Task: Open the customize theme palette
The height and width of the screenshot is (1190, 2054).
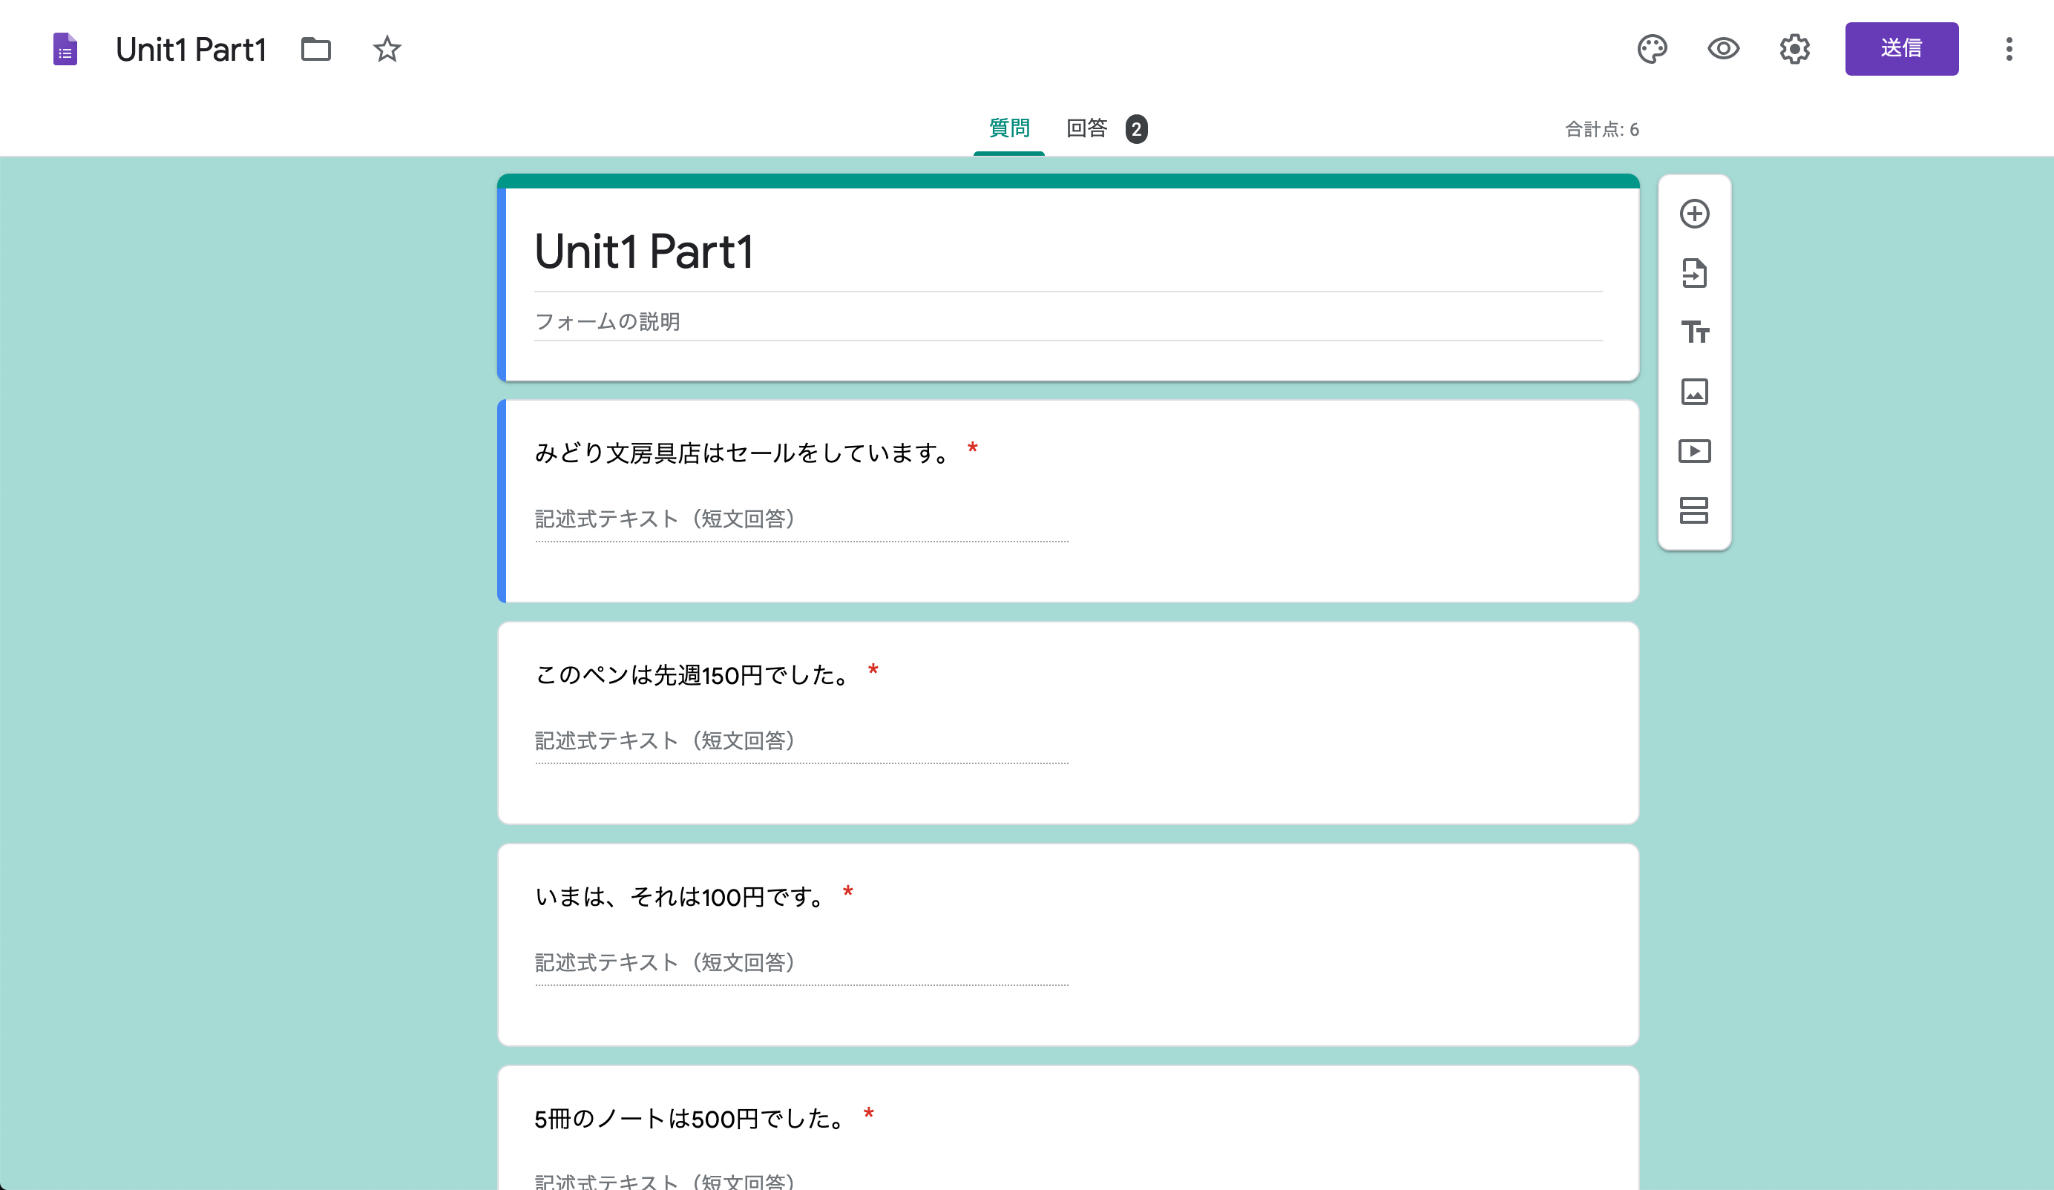Action: click(x=1651, y=49)
